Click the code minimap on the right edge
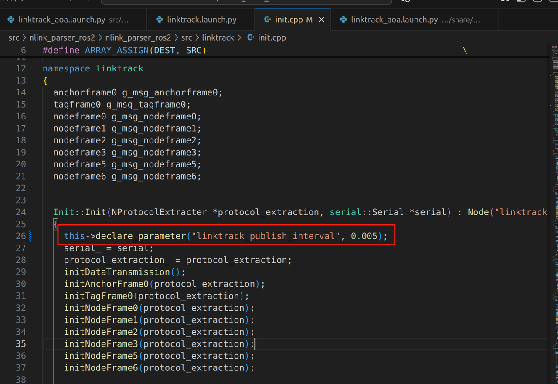Screen dimensions: 558x384 point(555,214)
